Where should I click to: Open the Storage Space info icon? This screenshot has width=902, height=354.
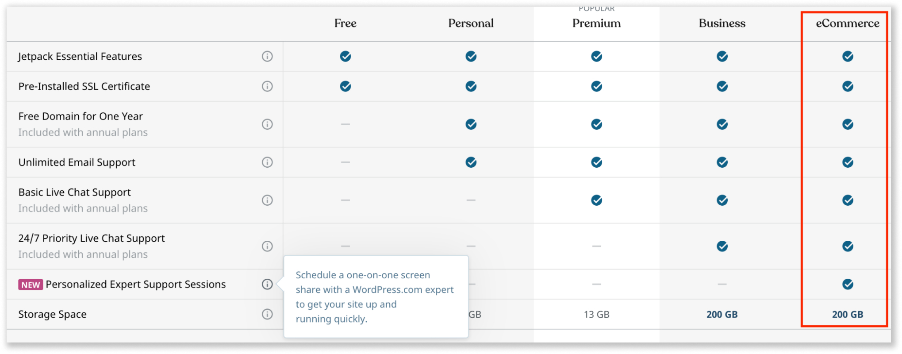tap(267, 314)
